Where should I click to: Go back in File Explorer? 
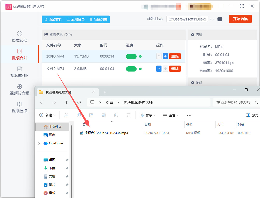[42, 102]
